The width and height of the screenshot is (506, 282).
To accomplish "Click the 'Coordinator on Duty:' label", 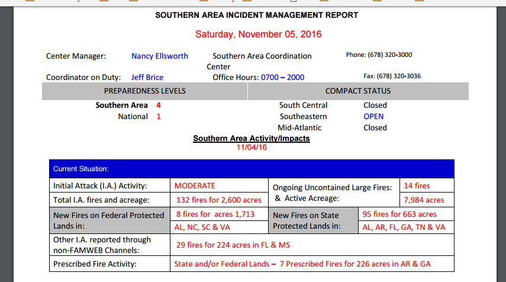I will pyautogui.click(x=83, y=77).
